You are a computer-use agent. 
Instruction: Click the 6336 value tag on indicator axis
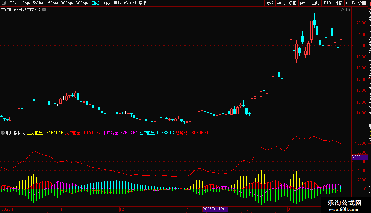coord(360,157)
